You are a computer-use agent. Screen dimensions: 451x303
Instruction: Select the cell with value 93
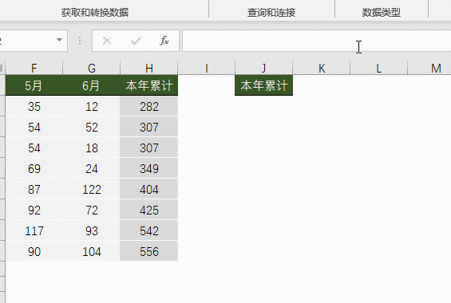(x=92, y=230)
